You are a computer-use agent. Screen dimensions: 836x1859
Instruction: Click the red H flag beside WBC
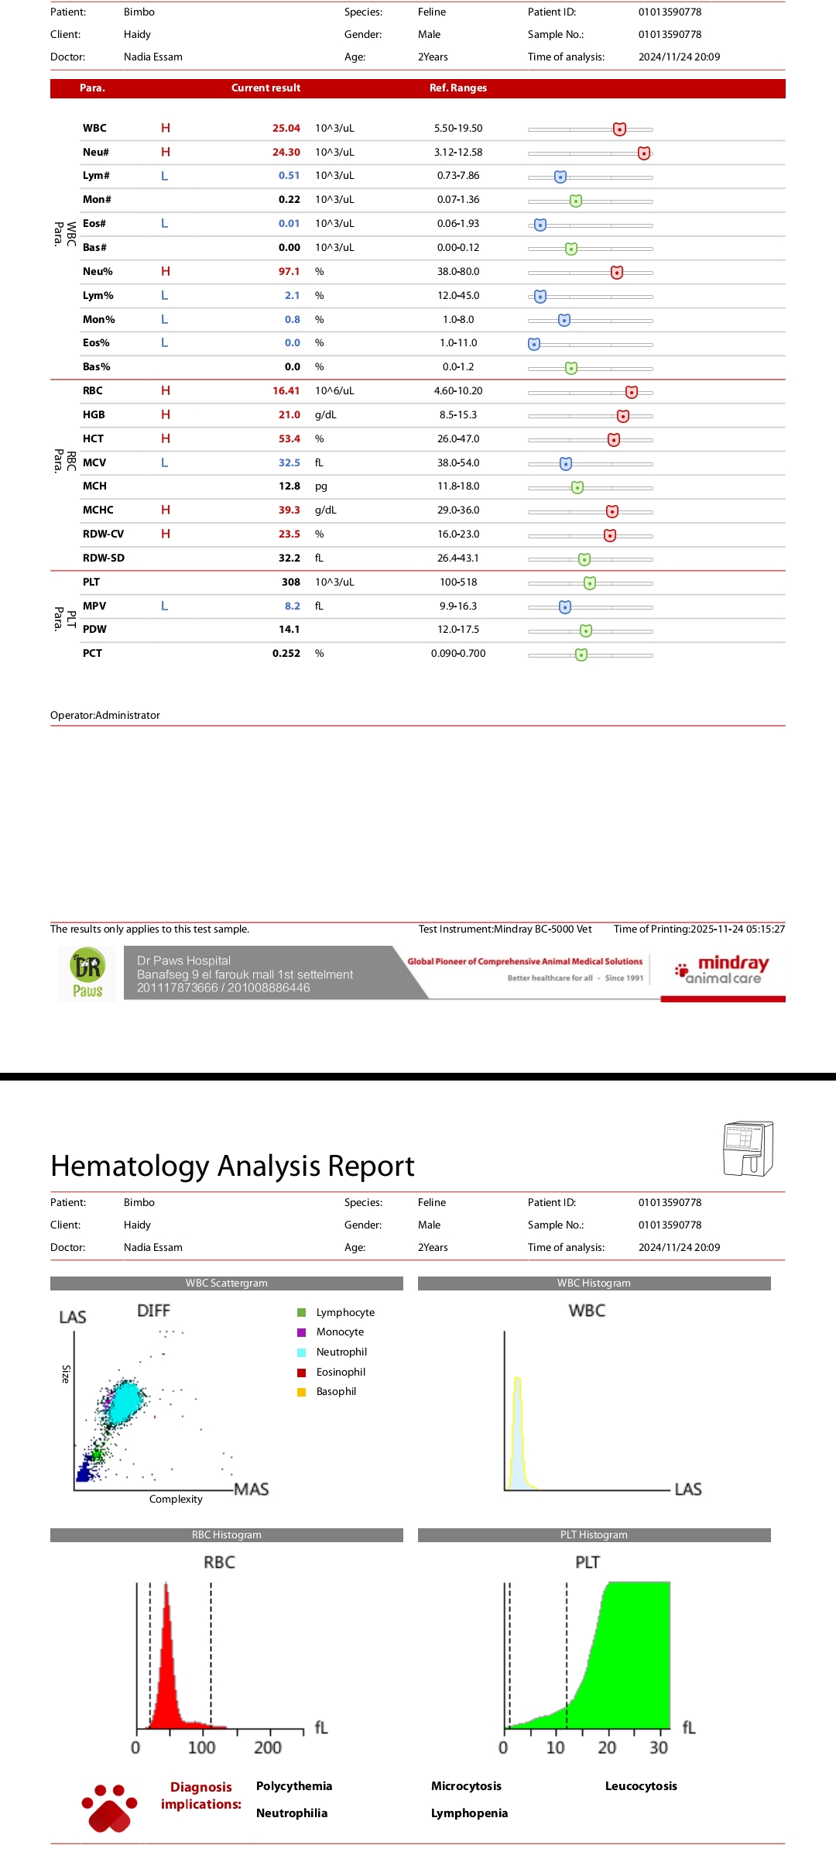click(x=166, y=129)
